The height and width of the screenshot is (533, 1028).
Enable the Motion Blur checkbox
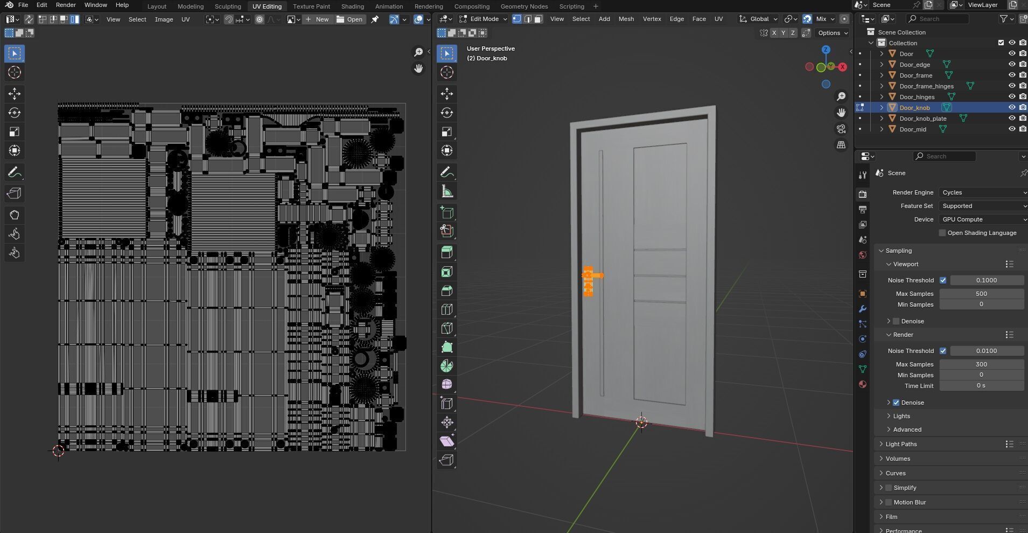click(x=889, y=502)
